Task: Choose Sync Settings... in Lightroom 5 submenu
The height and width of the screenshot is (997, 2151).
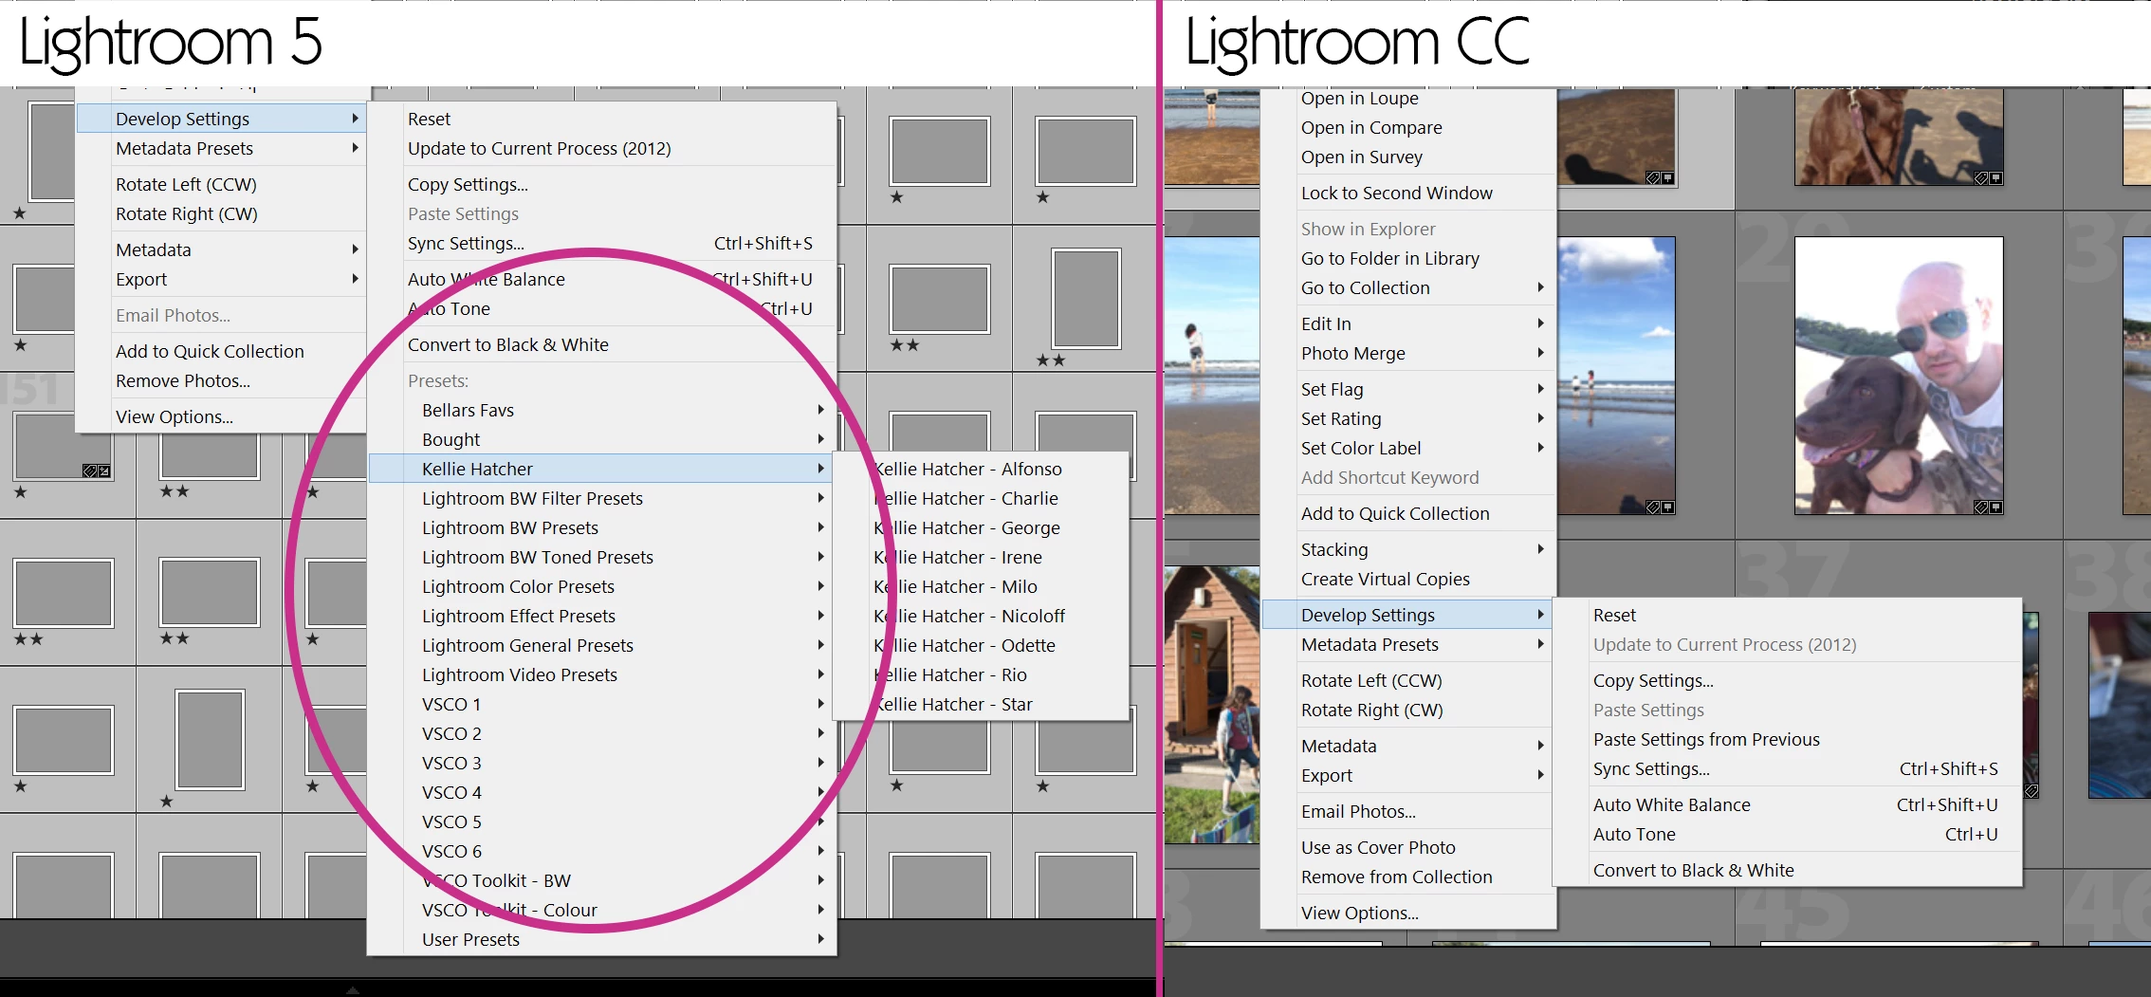Action: click(602, 243)
